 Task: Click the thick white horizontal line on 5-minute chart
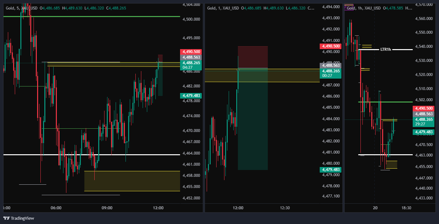[x=92, y=155]
